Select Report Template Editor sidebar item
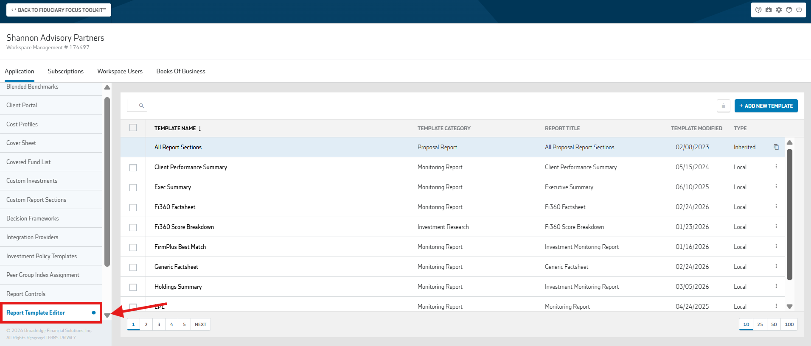 (x=51, y=313)
